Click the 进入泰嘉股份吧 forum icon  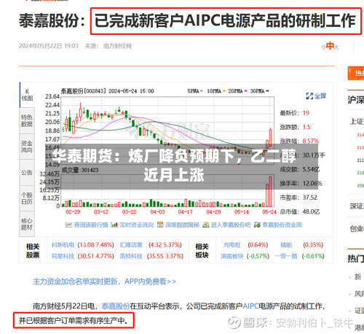[x=206, y=225]
